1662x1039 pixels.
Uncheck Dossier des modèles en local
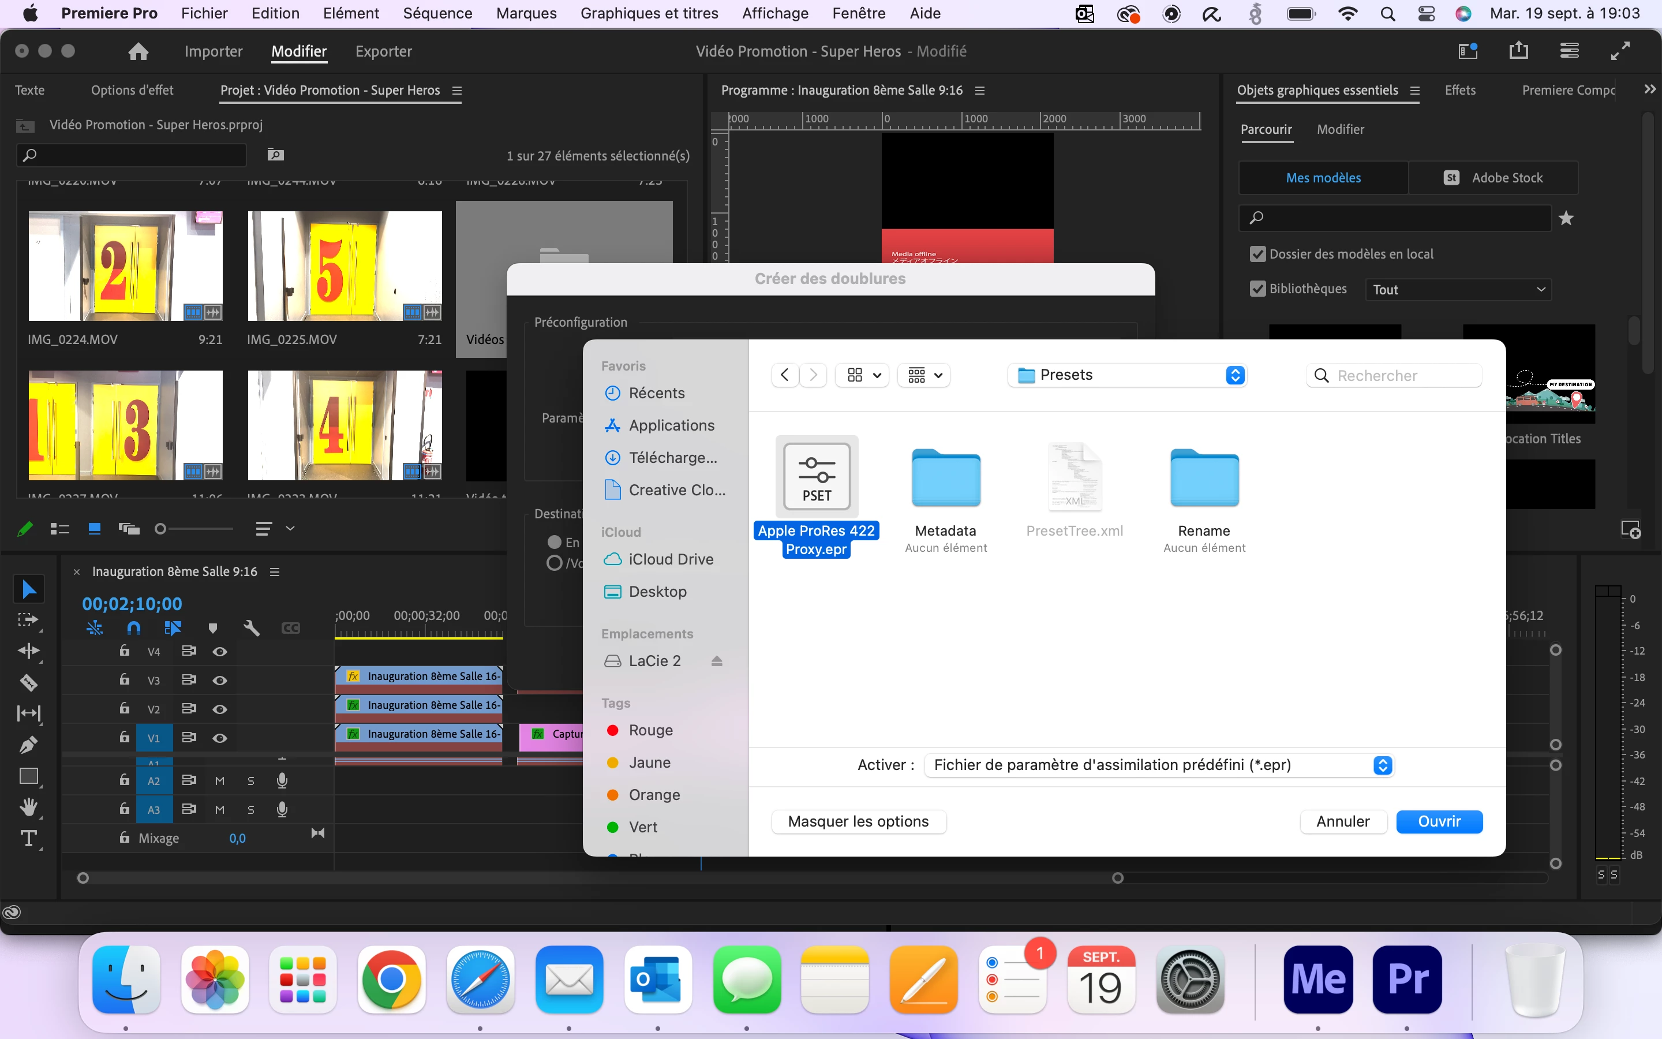[x=1257, y=254]
